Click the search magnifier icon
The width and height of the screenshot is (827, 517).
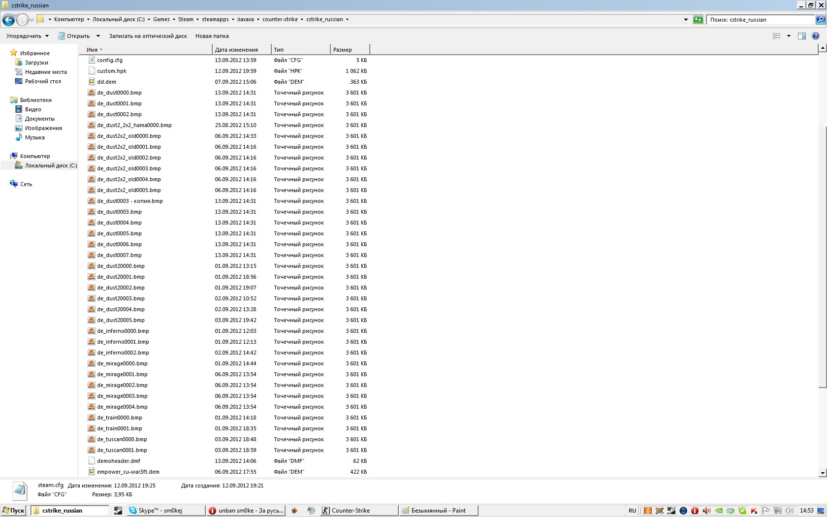(x=820, y=20)
